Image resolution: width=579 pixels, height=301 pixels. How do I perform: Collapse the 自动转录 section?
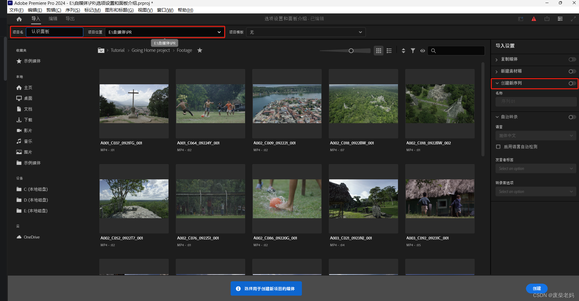click(x=497, y=117)
